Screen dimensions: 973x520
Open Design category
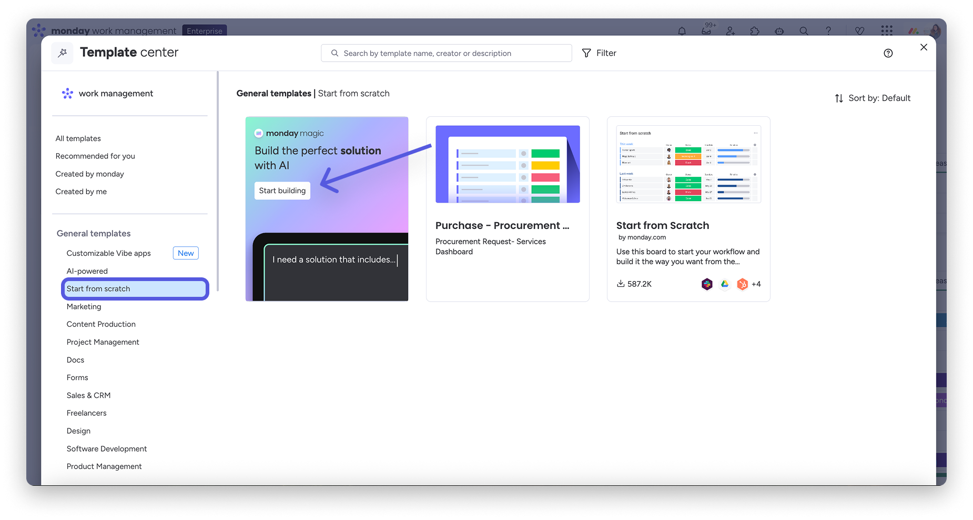click(x=78, y=431)
